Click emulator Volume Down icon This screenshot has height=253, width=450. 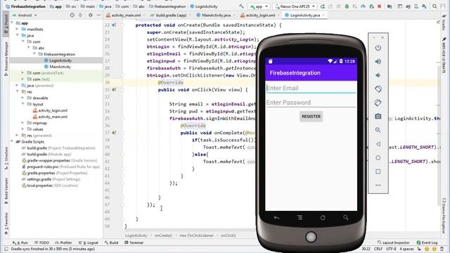[378, 75]
